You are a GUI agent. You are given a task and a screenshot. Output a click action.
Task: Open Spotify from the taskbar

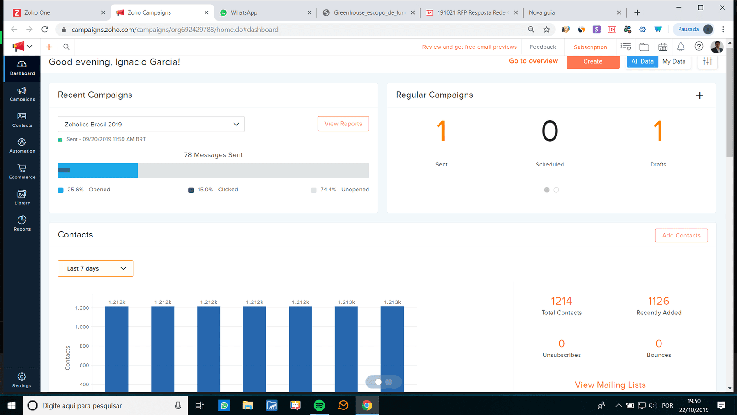(319, 405)
